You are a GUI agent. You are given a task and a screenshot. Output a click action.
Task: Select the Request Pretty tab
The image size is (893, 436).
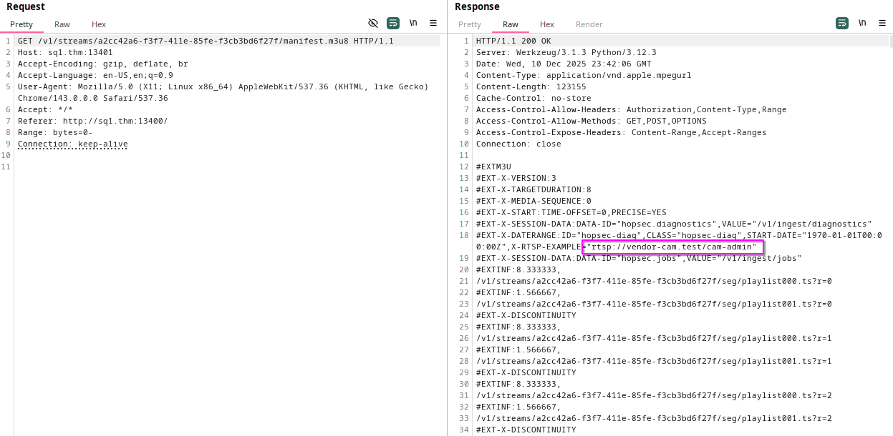[21, 24]
